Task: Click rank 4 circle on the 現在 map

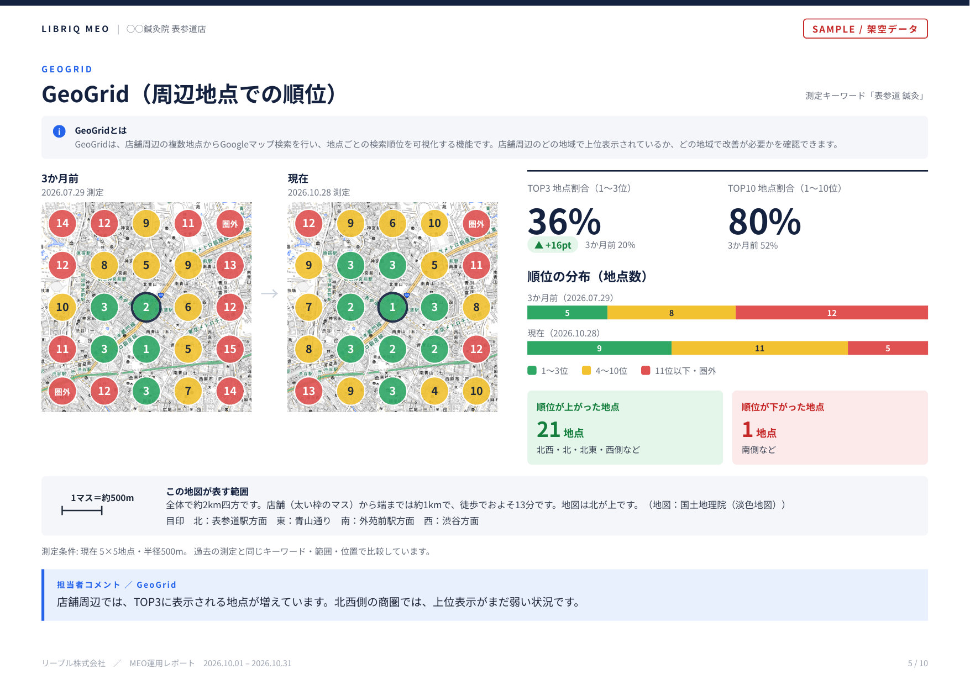Action: (434, 391)
